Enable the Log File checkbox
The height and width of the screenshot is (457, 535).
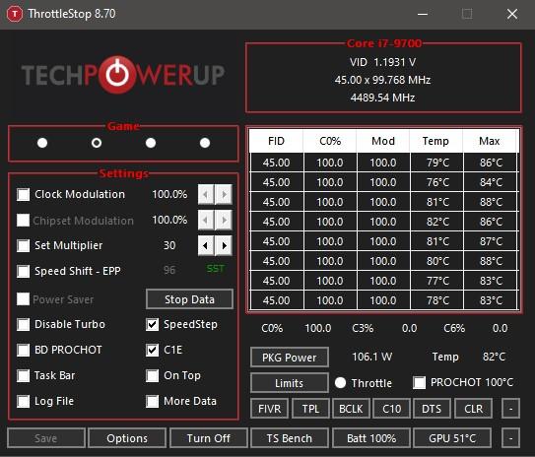point(24,401)
